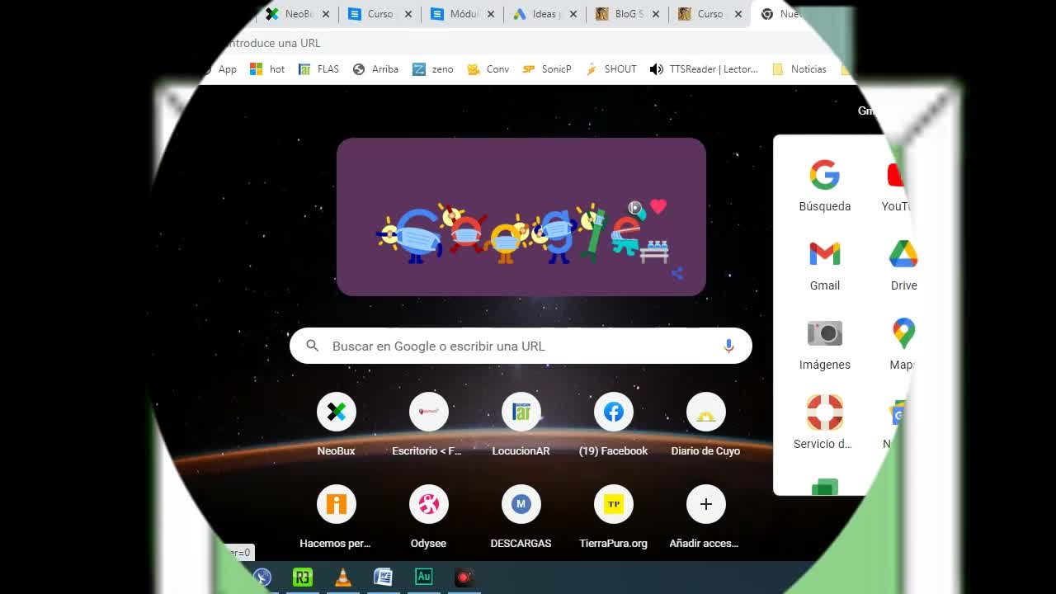Open the Escritorio shortcut tile
The height and width of the screenshot is (594, 1056).
pyautogui.click(x=429, y=424)
